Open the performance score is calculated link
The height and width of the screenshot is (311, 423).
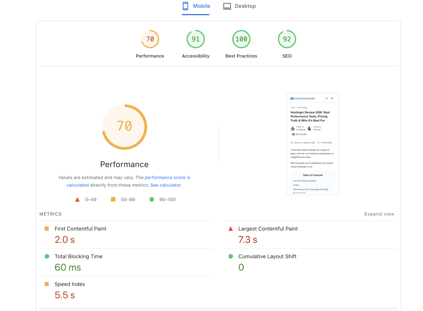pos(167,177)
